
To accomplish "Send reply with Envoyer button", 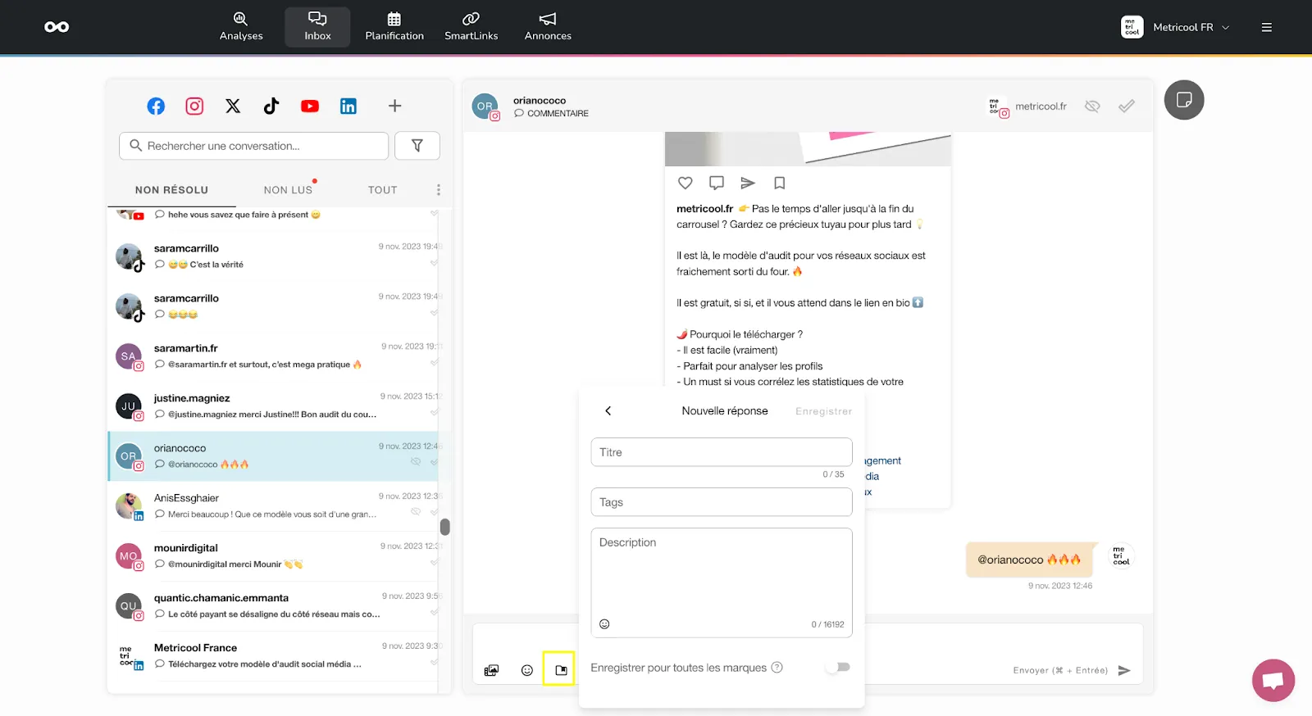I will click(1123, 670).
